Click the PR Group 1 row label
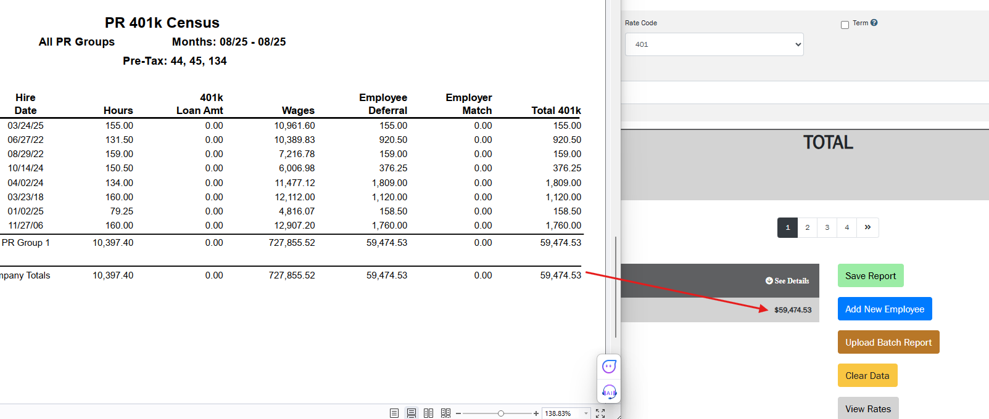Viewport: 989px width, 419px height. (26, 243)
